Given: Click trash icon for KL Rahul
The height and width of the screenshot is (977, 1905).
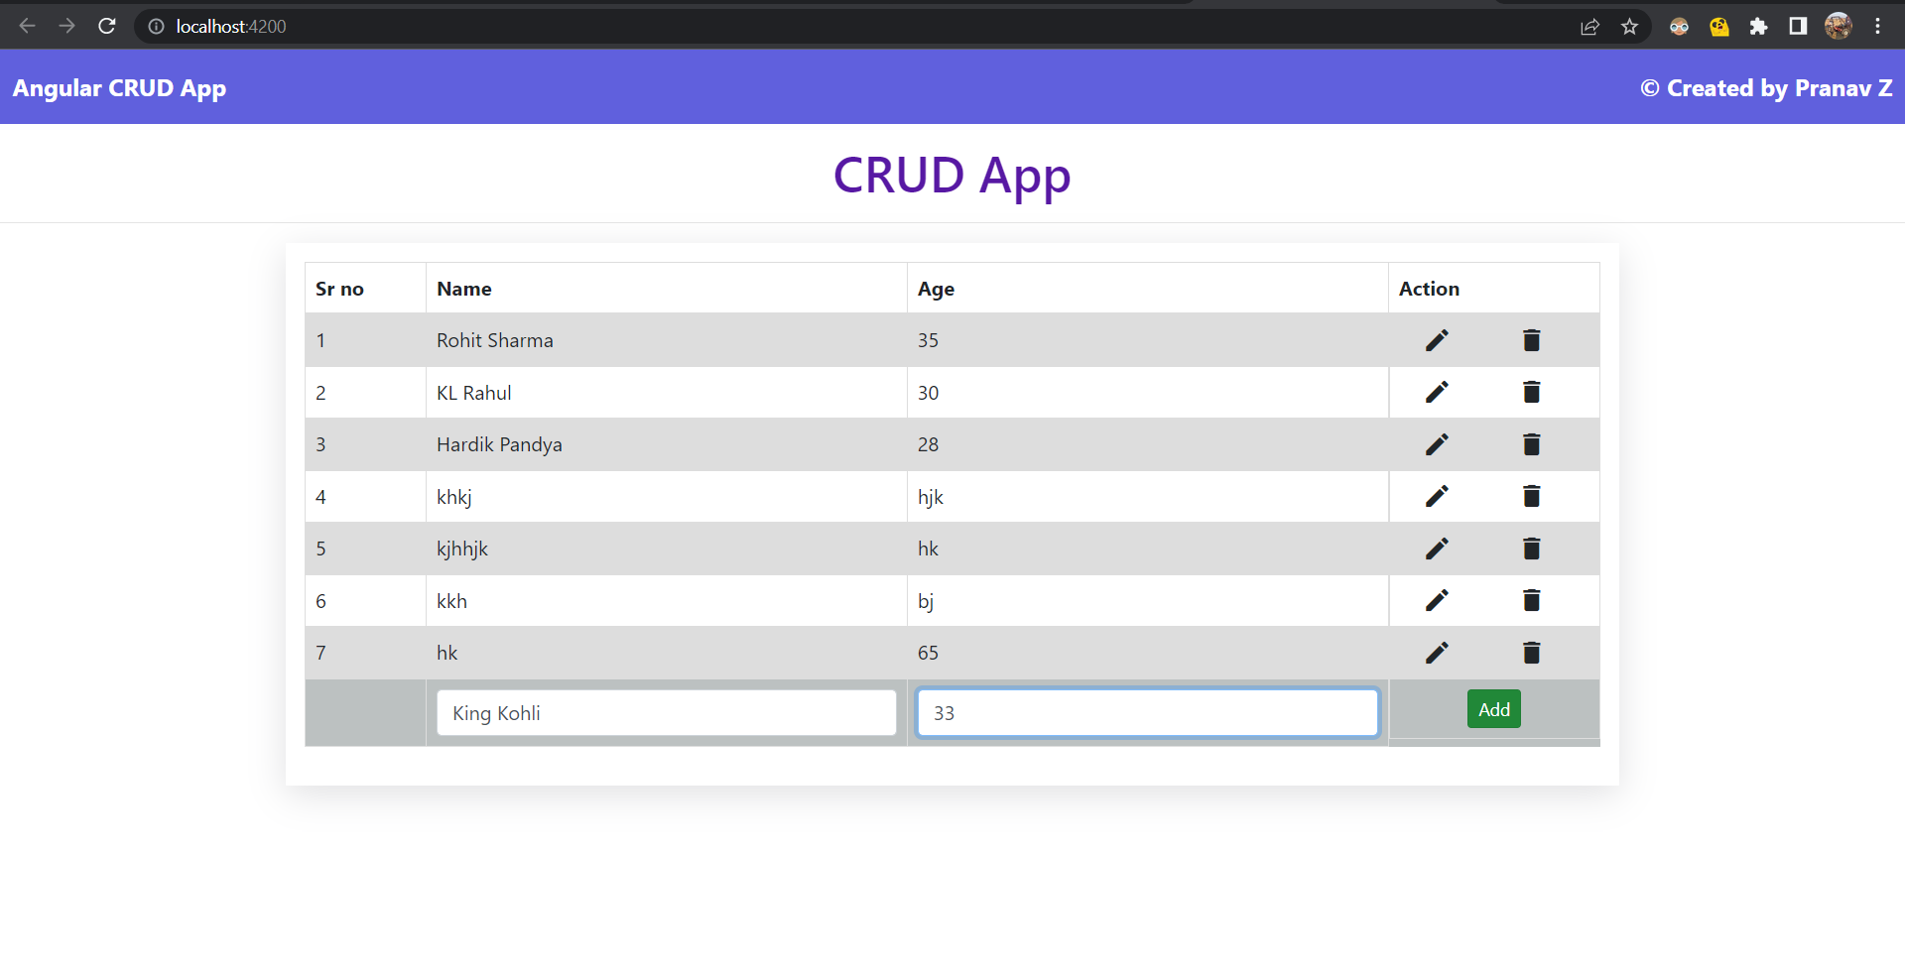Looking at the screenshot, I should 1531,392.
